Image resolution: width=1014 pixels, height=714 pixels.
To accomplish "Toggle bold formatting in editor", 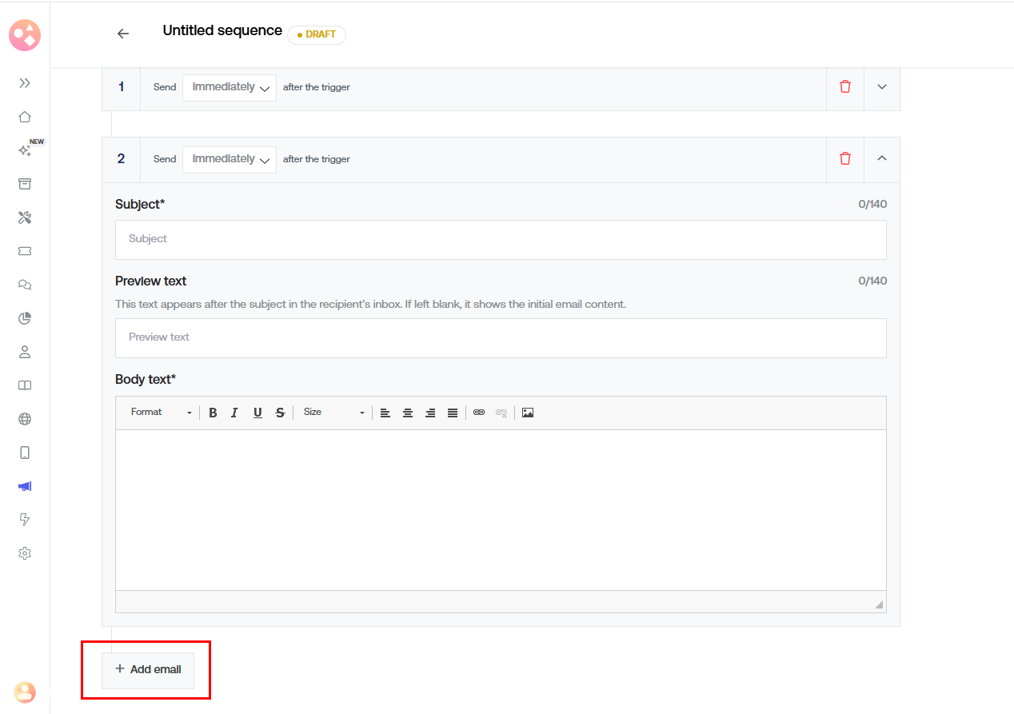I will tap(213, 413).
